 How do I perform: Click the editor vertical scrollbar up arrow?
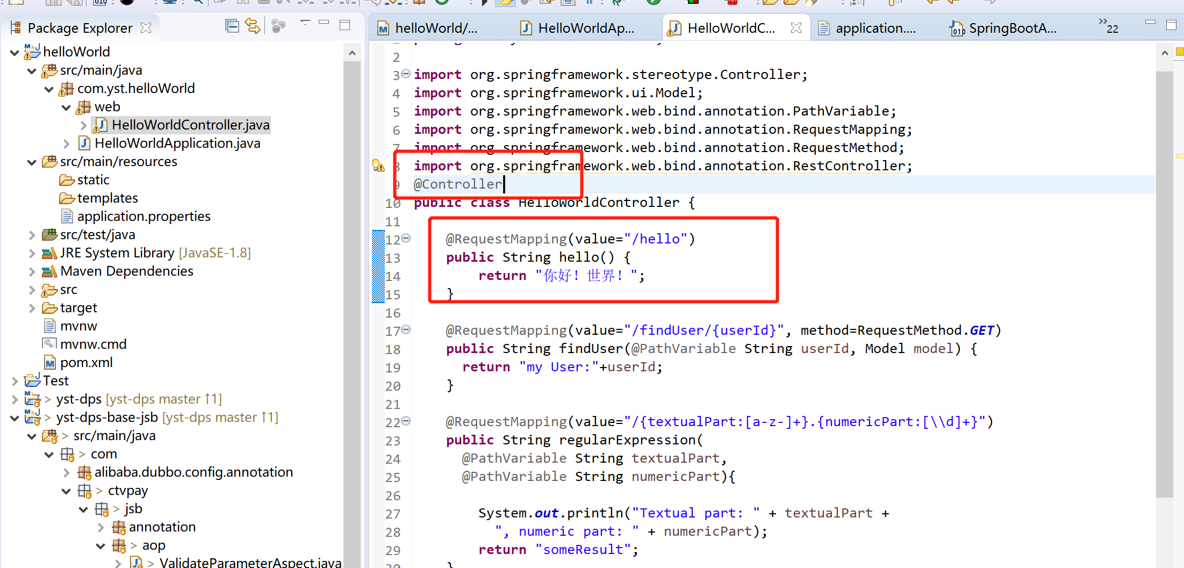point(1164,53)
